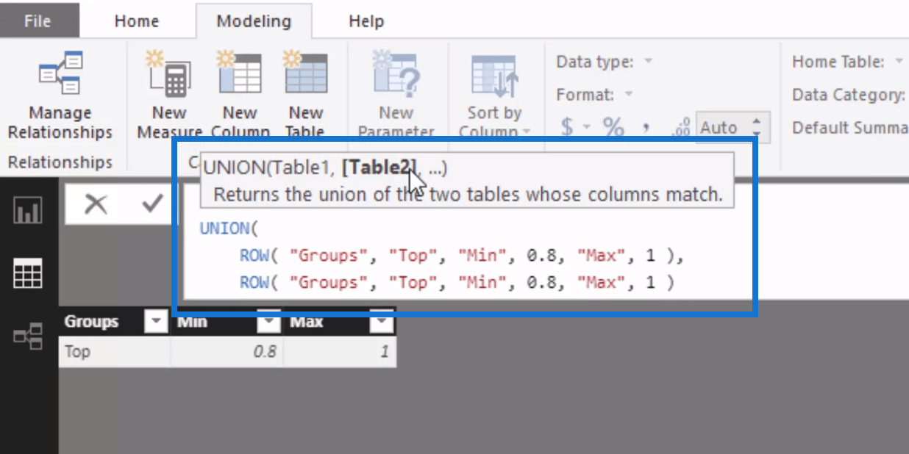This screenshot has width=909, height=454.
Task: Add a New Column
Action: point(240,94)
